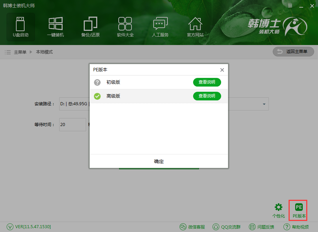This screenshot has height=232, width=318.
Task: Select the 一键装机 one-click install icon
Action: [x=55, y=27]
